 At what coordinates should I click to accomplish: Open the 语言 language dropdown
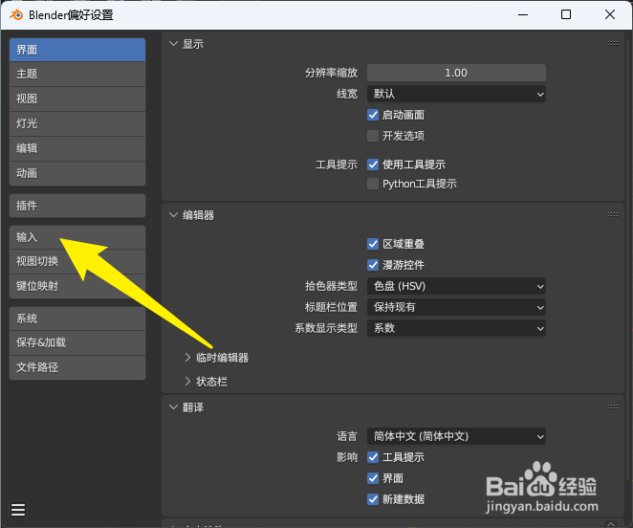coord(456,437)
